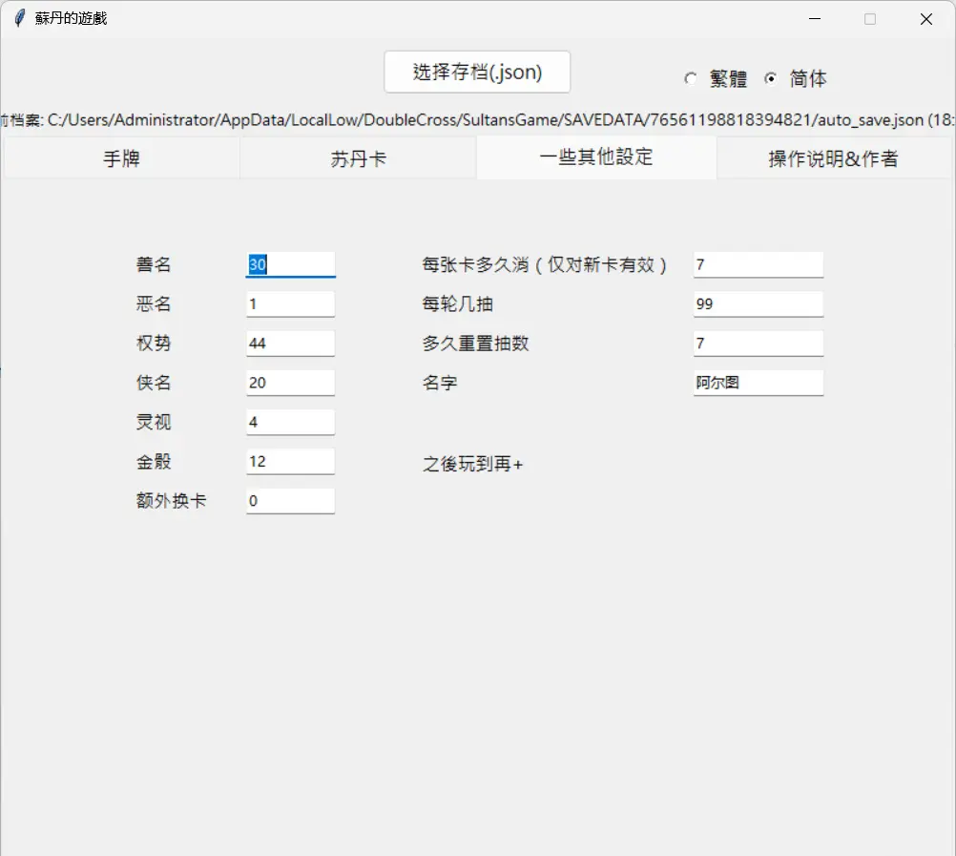Open the 苏丹卡 tab
The width and height of the screenshot is (956, 856).
[x=358, y=158]
